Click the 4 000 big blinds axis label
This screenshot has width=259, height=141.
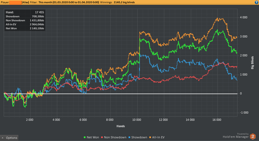coord(243,17)
